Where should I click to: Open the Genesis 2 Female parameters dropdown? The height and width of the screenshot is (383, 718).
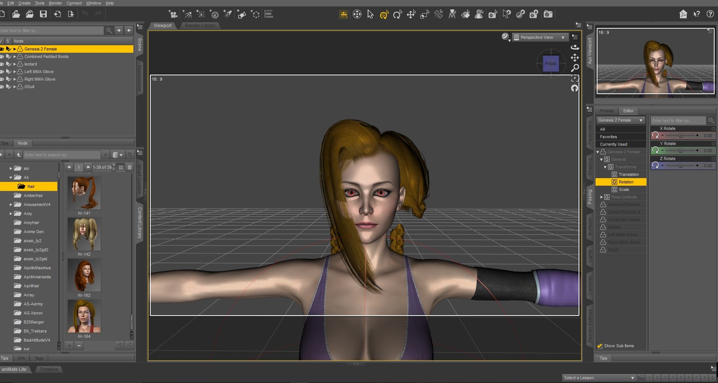click(x=620, y=120)
